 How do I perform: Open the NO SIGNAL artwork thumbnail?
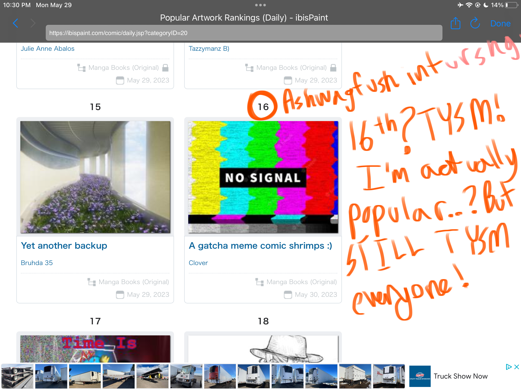263,177
